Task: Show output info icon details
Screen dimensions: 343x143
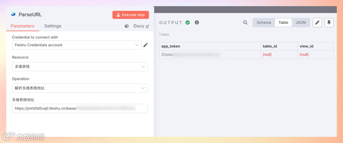Action: [197, 22]
